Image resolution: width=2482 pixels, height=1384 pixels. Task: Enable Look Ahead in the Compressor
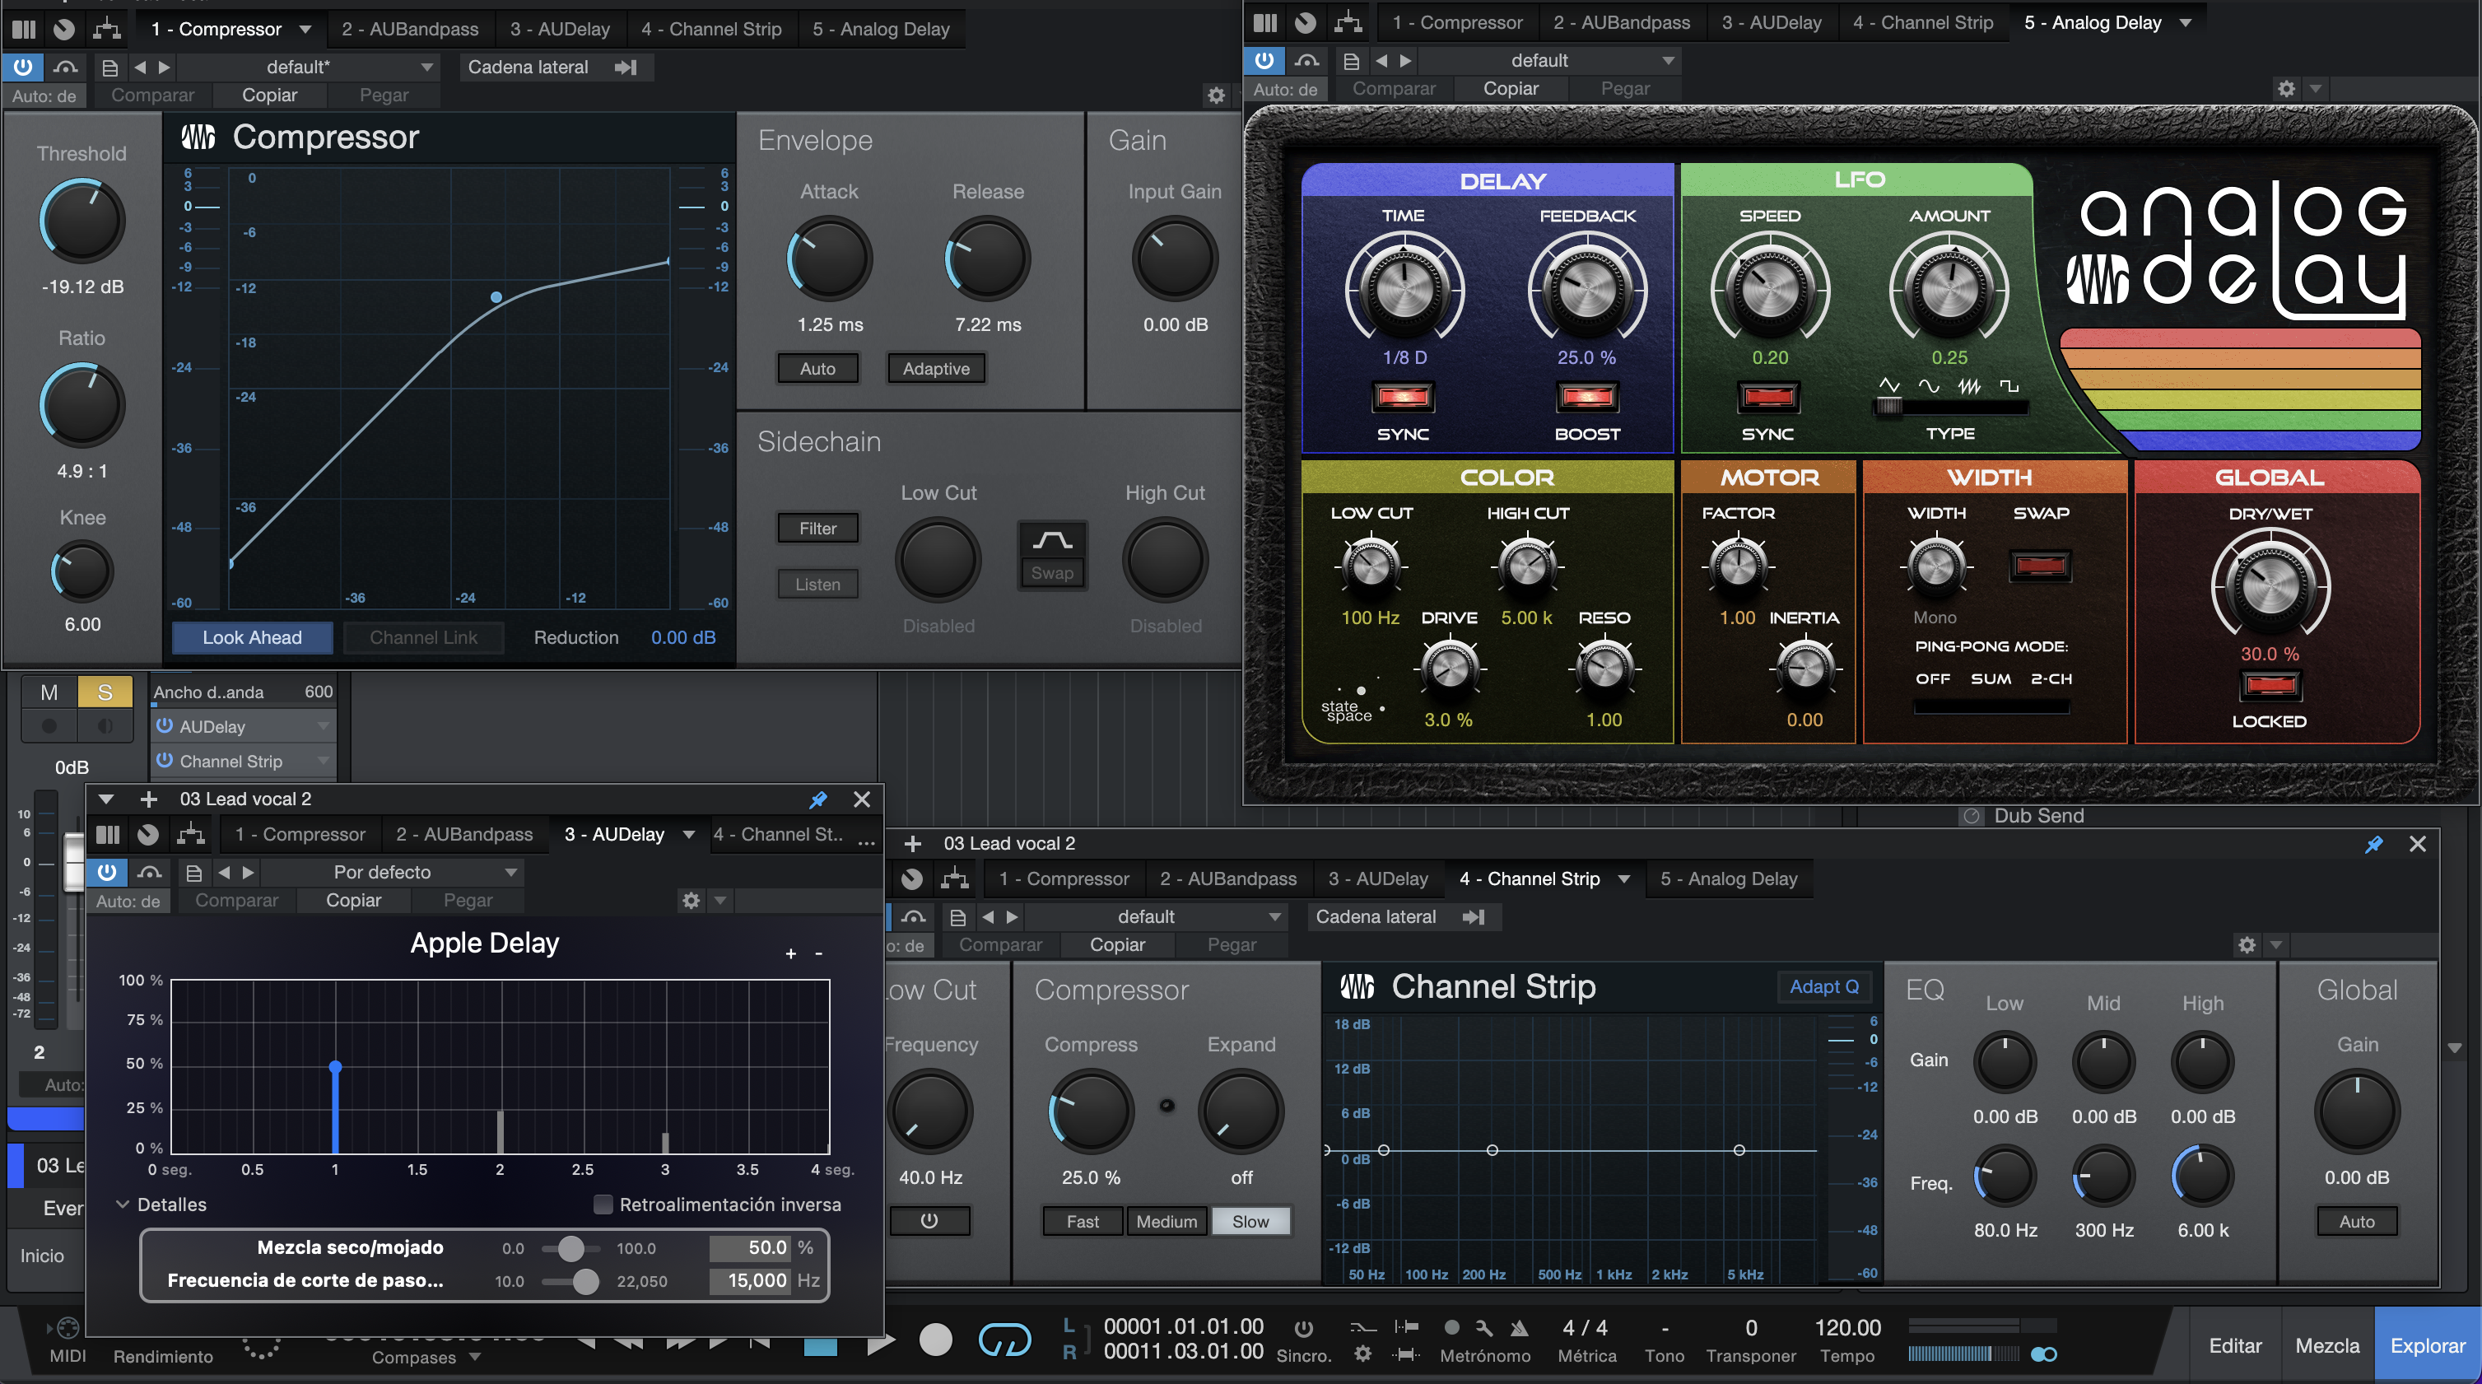(251, 637)
